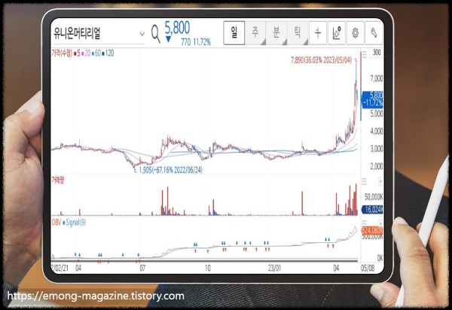Image resolution: width=452 pixels, height=310 pixels.
Task: Close the OBV indicator panel
Action: [x=380, y=223]
